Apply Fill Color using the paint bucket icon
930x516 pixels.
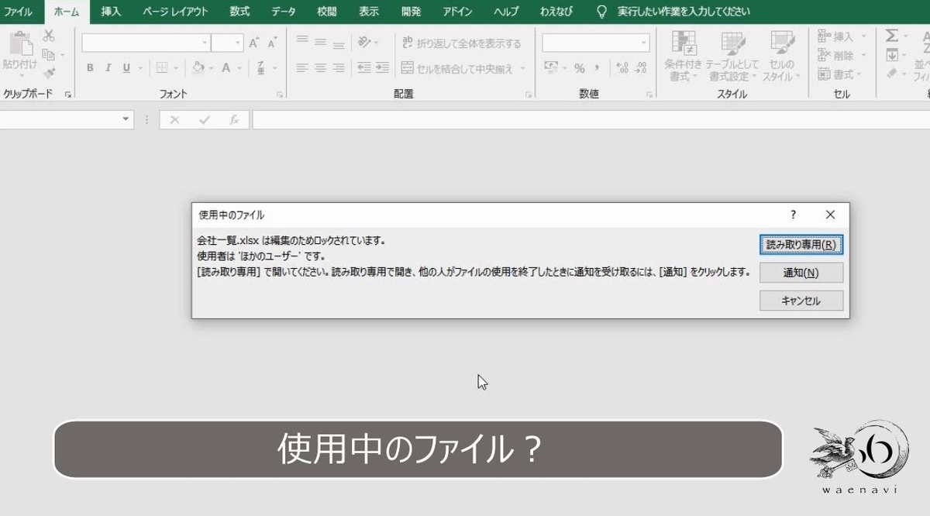click(198, 67)
